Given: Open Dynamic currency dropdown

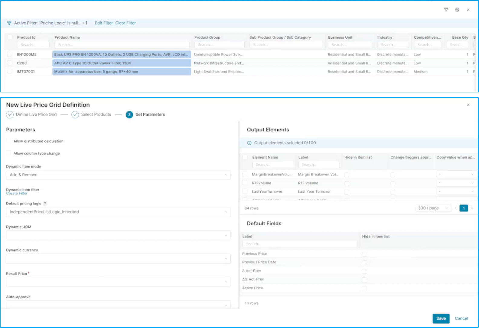Looking at the screenshot, I should click(118, 259).
